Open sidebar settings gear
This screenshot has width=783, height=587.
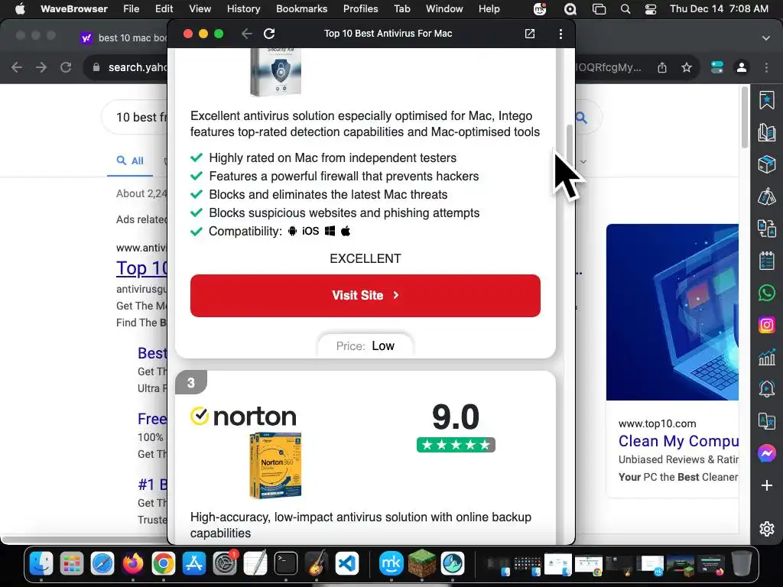(x=766, y=529)
